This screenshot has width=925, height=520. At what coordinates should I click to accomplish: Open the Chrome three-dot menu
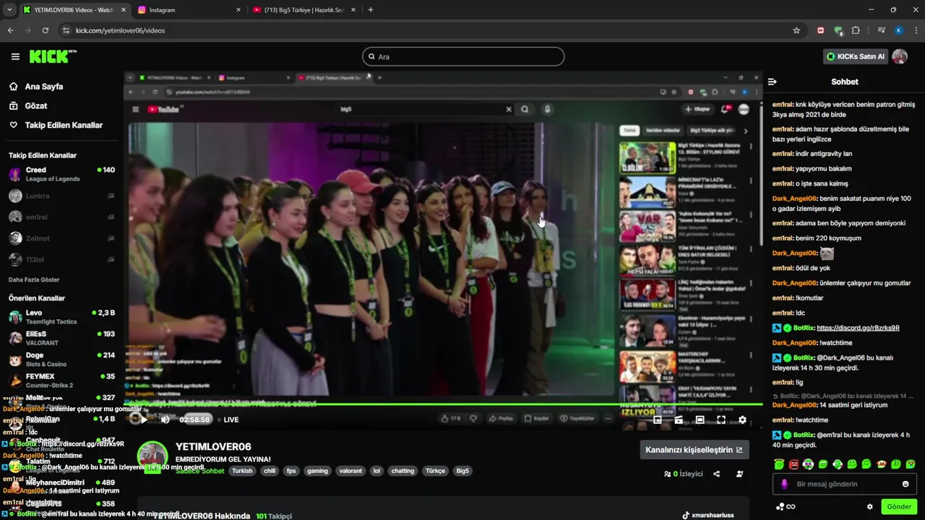coord(916,30)
